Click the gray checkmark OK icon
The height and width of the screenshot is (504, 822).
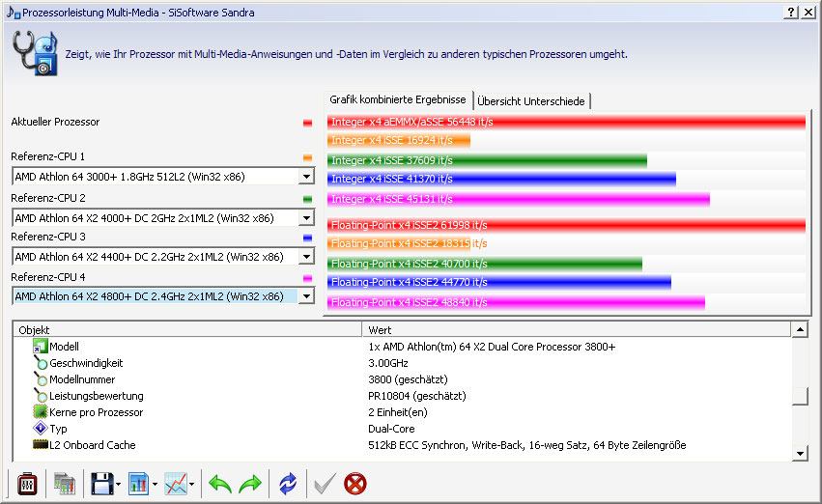pos(325,484)
